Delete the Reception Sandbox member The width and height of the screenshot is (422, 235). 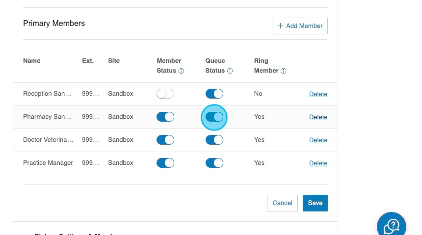[318, 94]
